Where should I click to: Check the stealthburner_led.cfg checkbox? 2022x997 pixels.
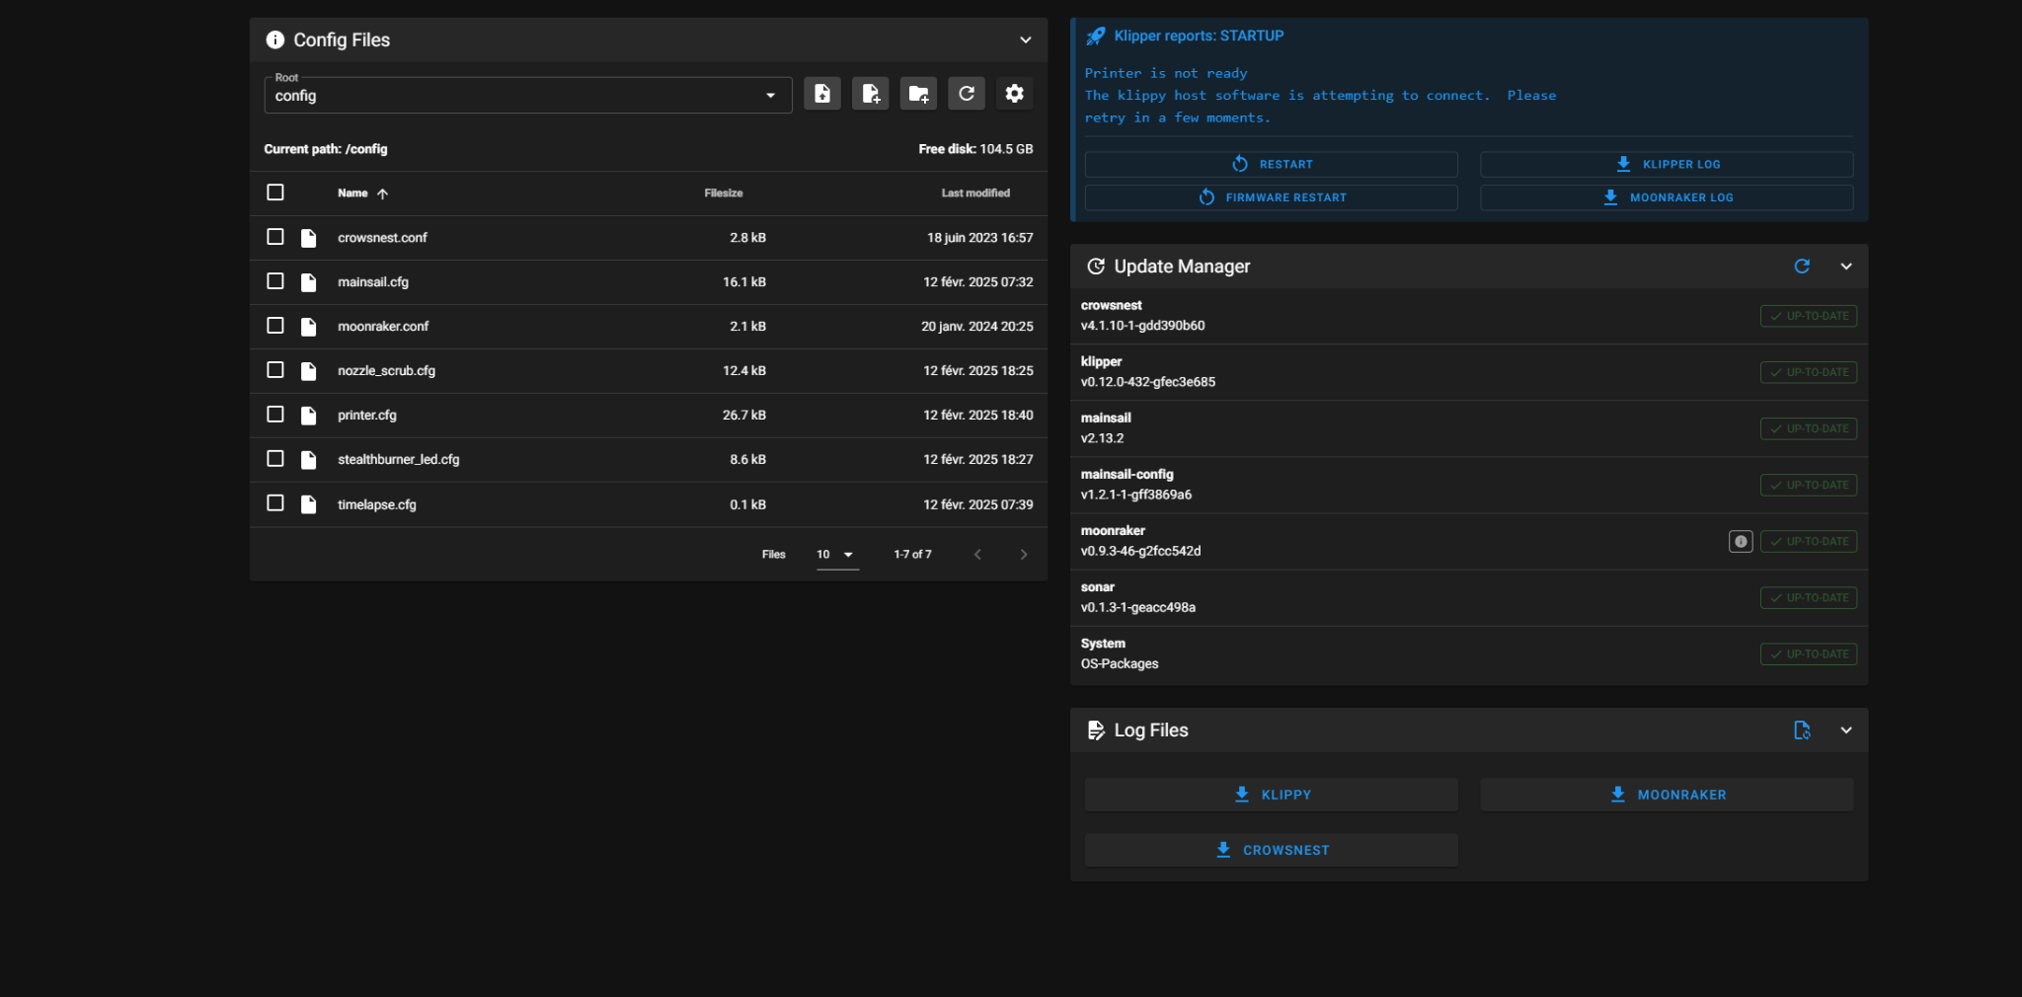[x=275, y=459]
